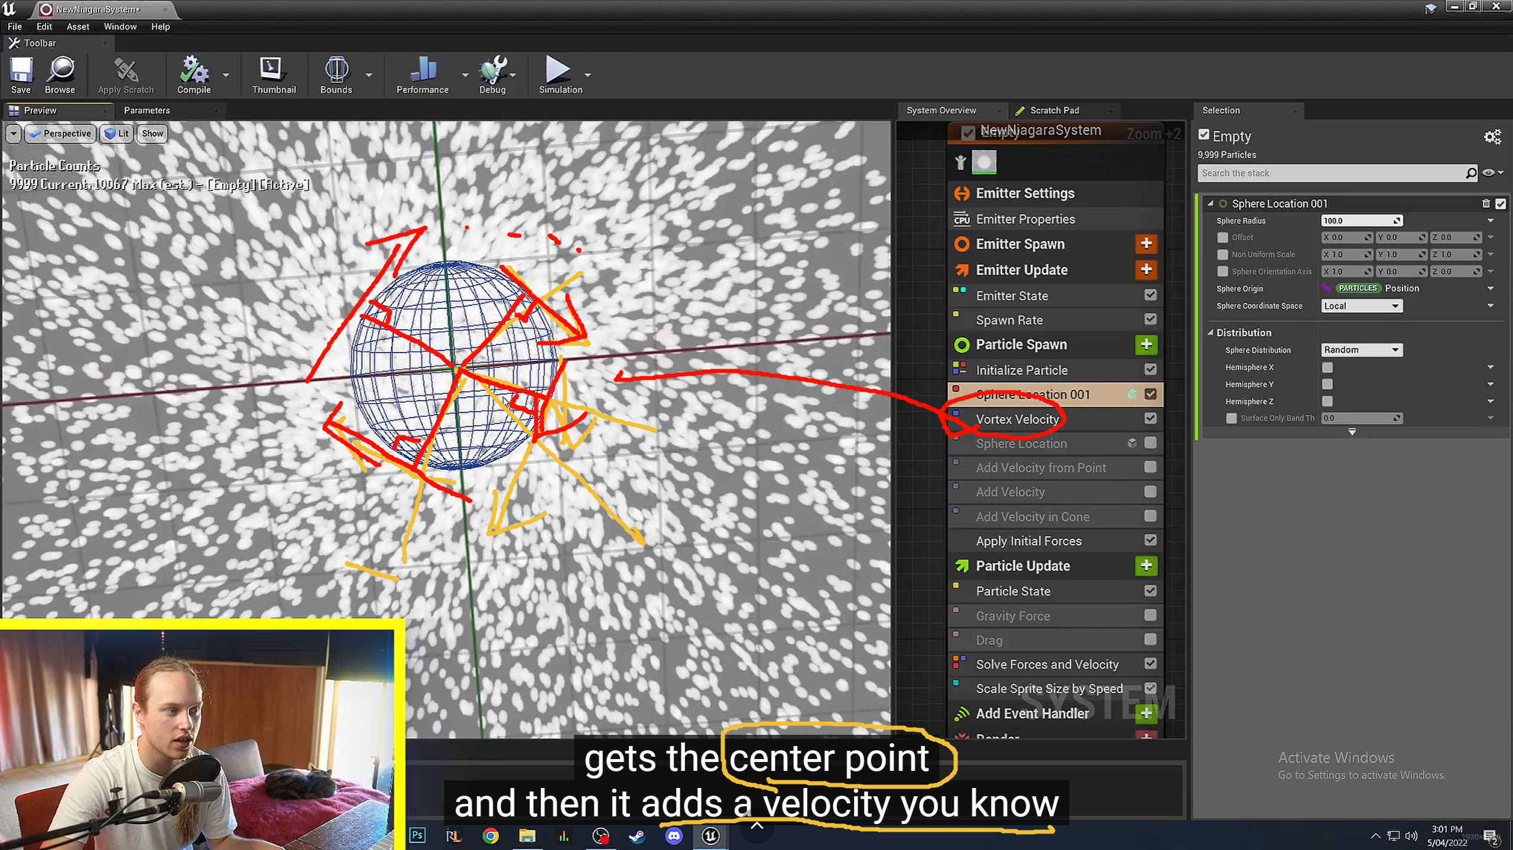The image size is (1513, 850).
Task: Check the Hemisphere X checkbox
Action: 1327,367
